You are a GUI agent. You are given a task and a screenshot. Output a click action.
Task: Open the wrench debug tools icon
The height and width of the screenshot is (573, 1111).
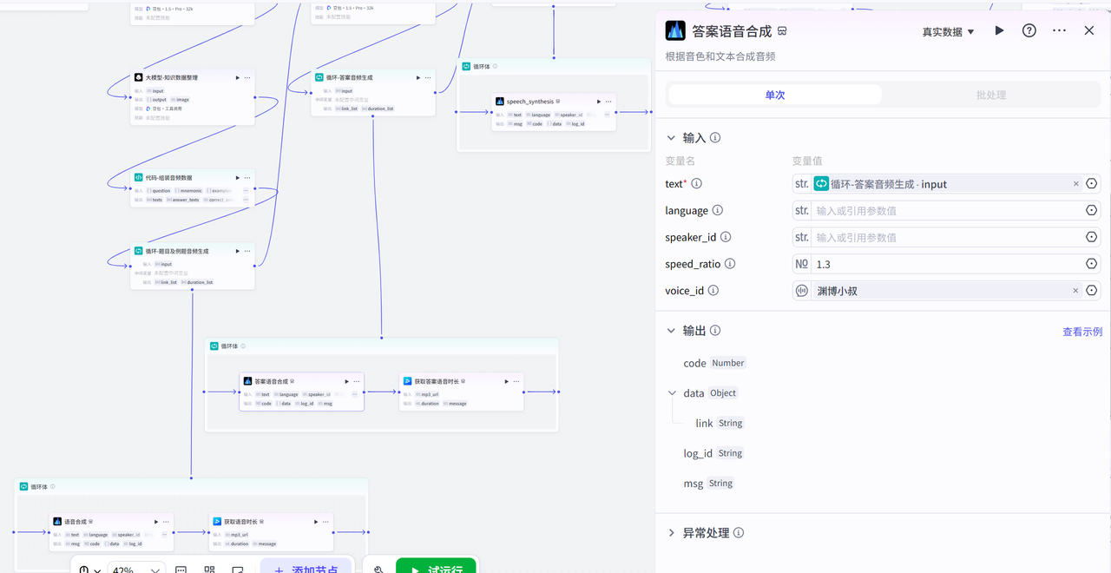[x=379, y=570]
